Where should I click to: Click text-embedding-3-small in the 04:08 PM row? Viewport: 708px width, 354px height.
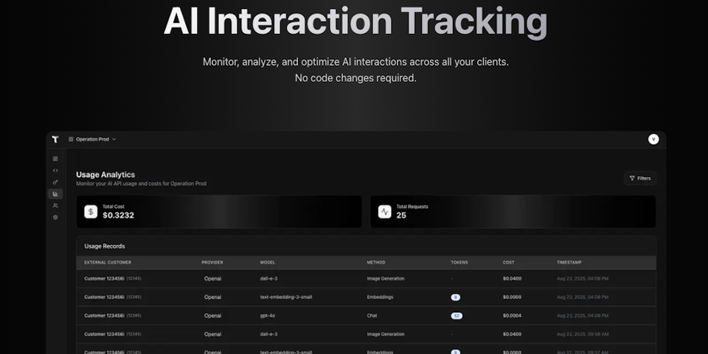click(x=286, y=297)
